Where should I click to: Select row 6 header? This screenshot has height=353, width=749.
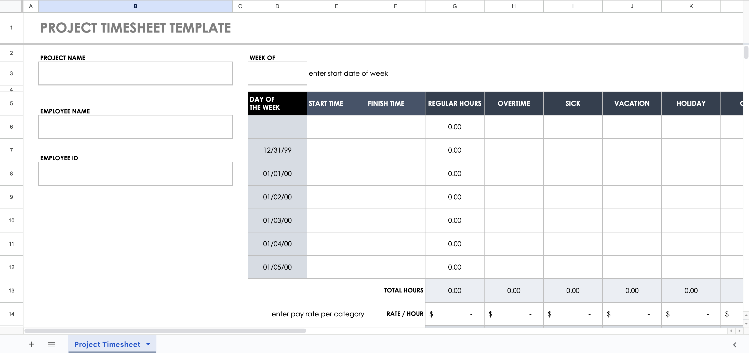(x=11, y=127)
